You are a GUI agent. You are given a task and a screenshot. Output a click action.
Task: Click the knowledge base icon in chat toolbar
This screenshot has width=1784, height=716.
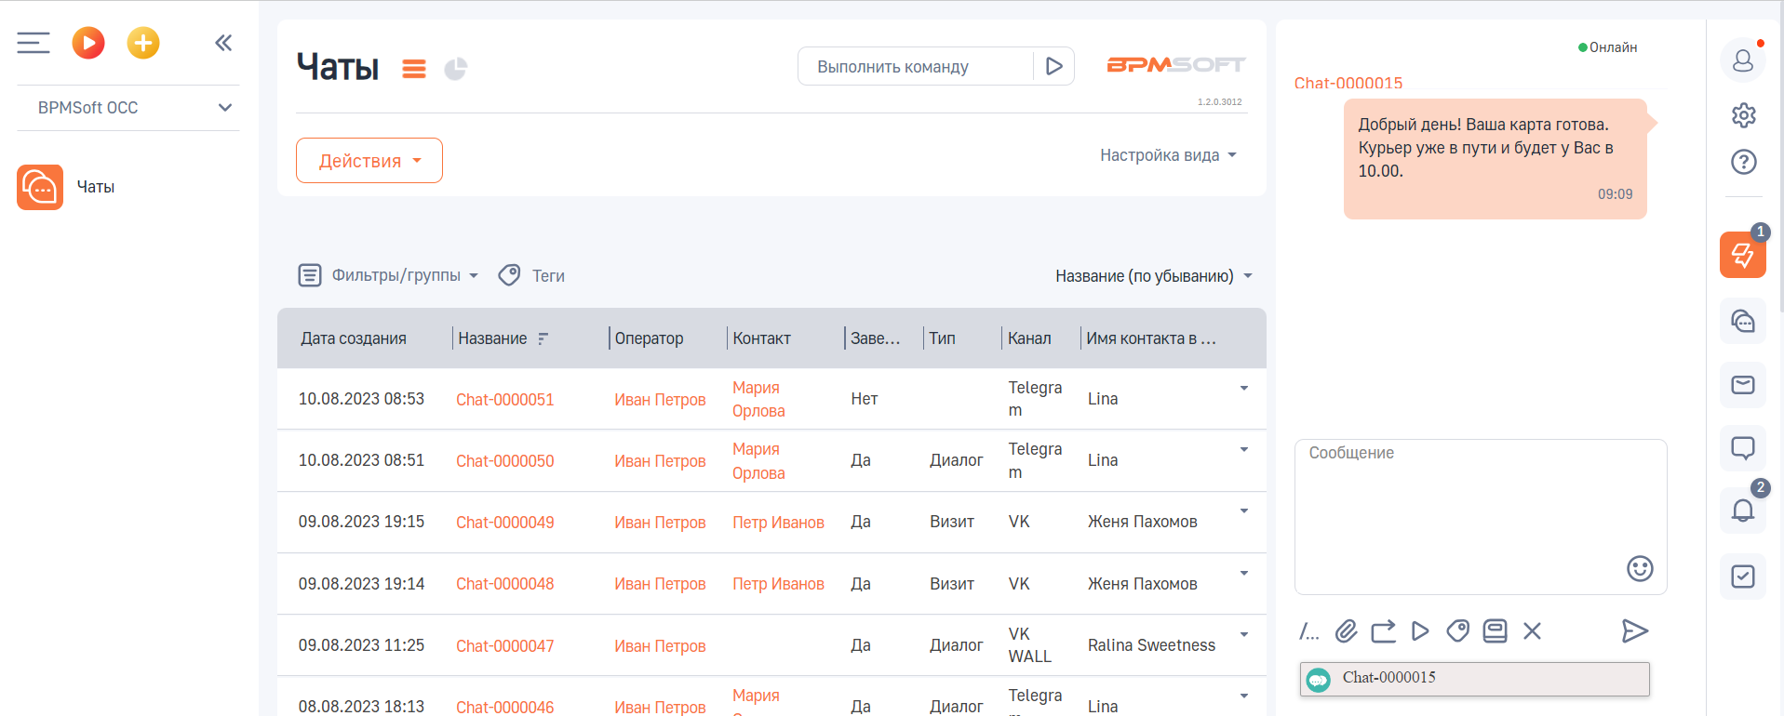1495,631
